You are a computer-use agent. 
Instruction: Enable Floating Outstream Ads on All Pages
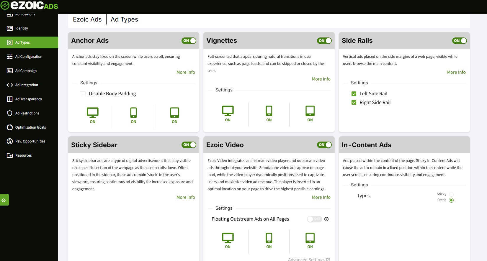(314, 219)
